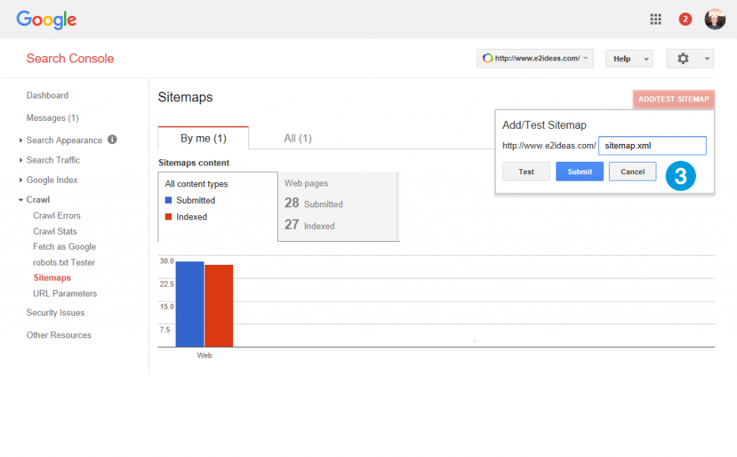The height and width of the screenshot is (457, 737).
Task: Open Security Issues in sidebar
Action: click(x=55, y=312)
